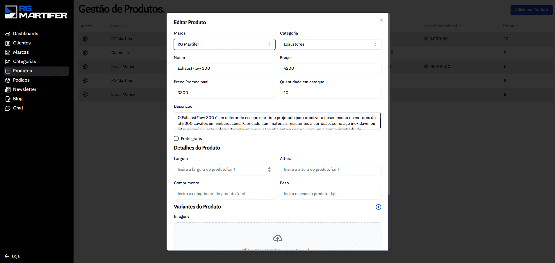Screen dimensions: 555x263
Task: Open Categorias from the sidebar menu
Action: 24,62
